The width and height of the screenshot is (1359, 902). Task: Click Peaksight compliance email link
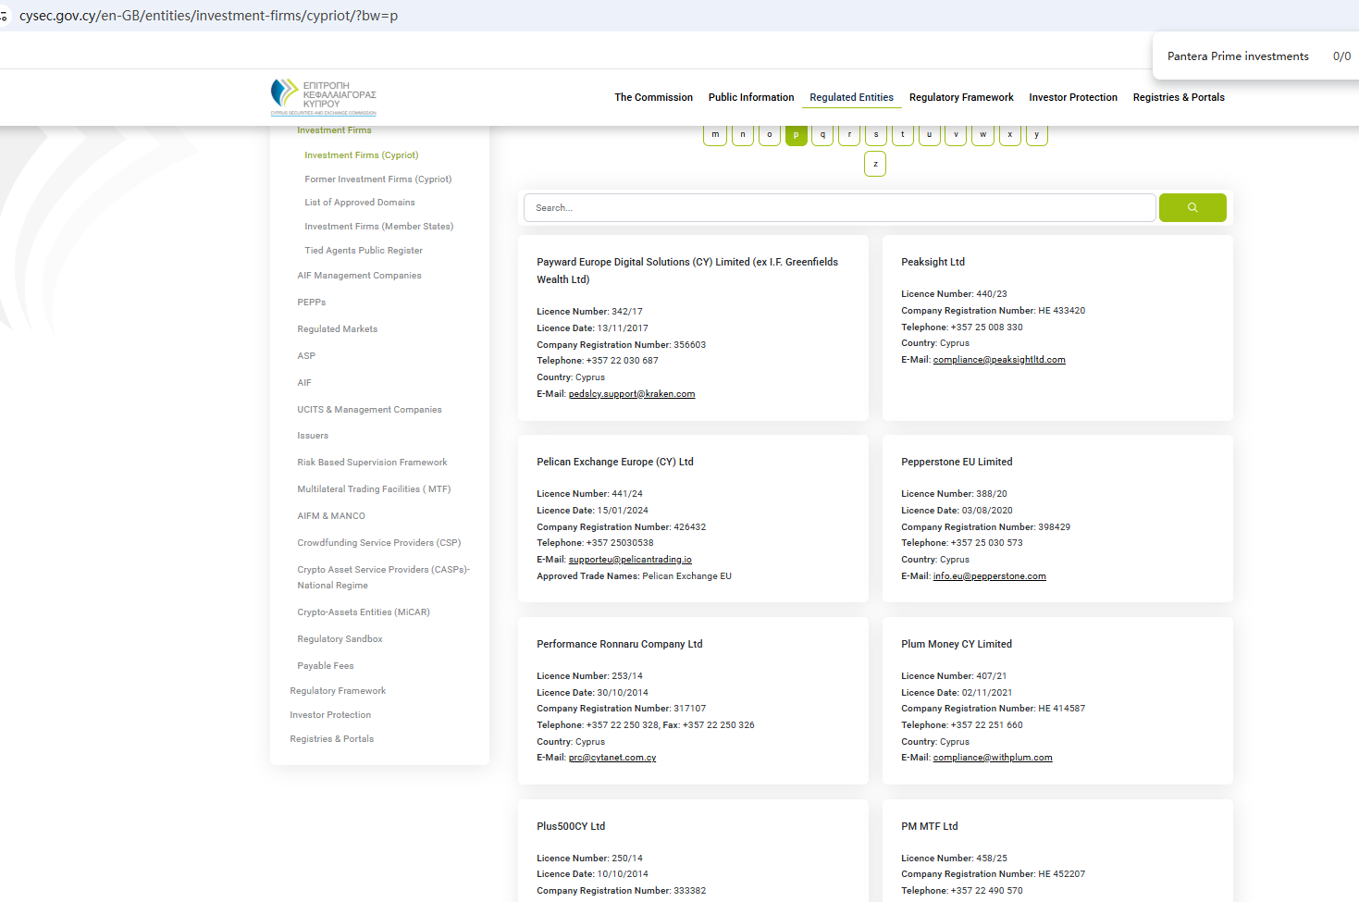(998, 360)
